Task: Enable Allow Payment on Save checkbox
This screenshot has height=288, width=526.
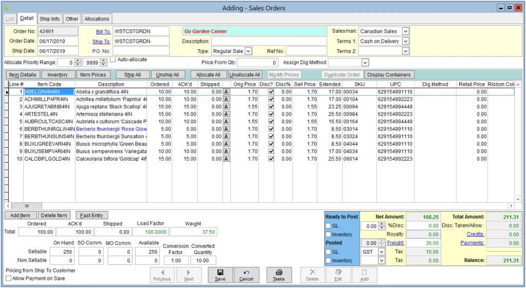Action: (x=9, y=278)
